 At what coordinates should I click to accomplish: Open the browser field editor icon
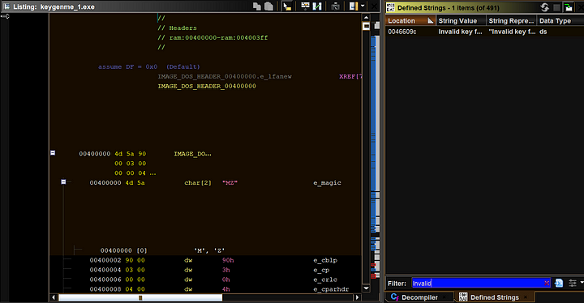point(305,6)
